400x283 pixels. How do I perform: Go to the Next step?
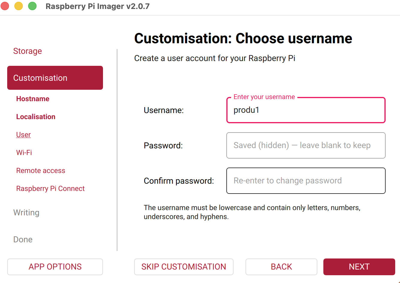point(359,267)
